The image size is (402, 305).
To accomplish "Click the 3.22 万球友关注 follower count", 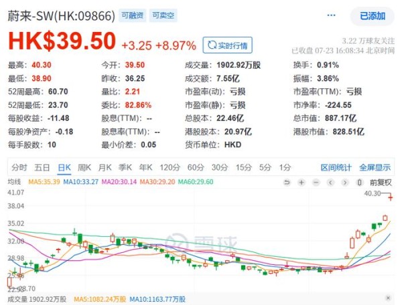I will (368, 41).
